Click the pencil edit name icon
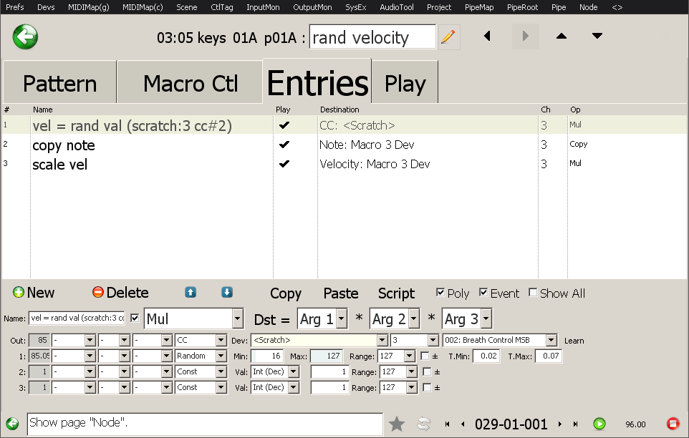This screenshot has width=689, height=438. [x=448, y=37]
